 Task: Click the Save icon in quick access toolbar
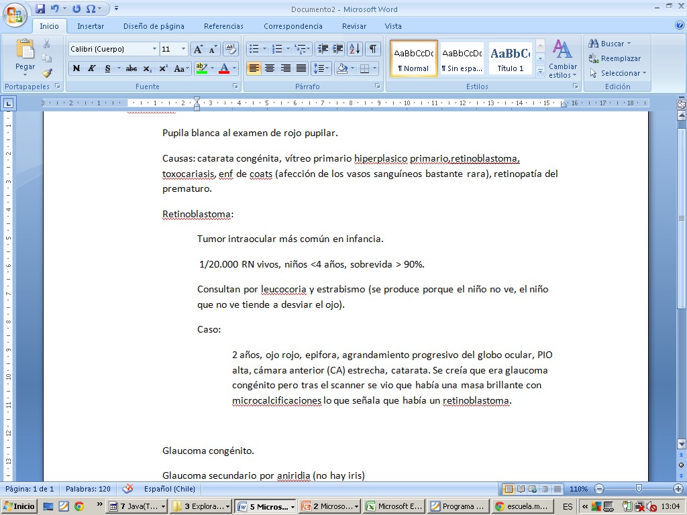[x=40, y=9]
